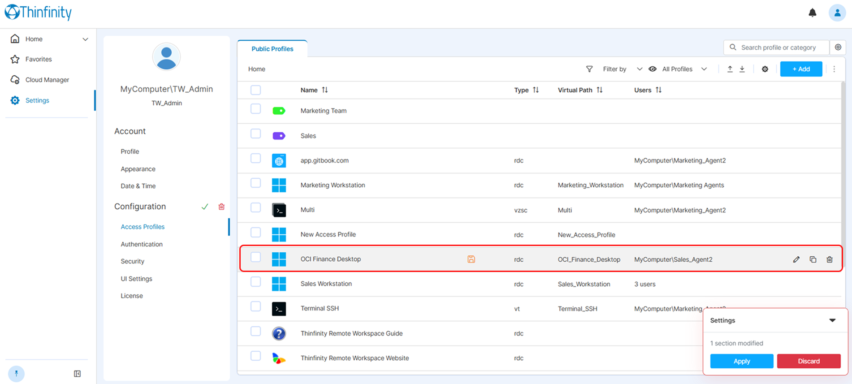Edit OCI Finance Desktop with pencil icon
852x384 pixels.
click(796, 259)
